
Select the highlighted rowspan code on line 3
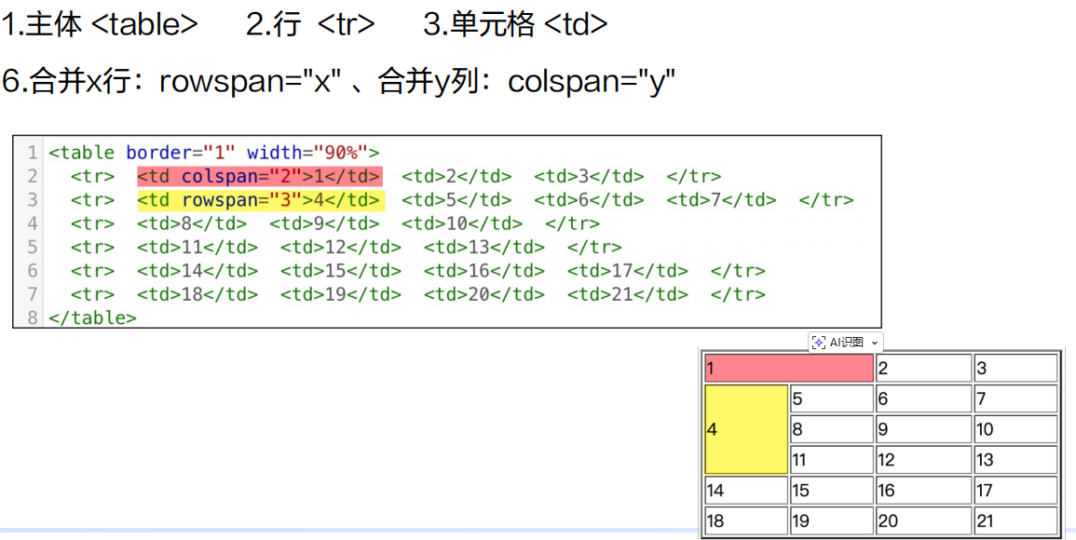click(x=261, y=199)
